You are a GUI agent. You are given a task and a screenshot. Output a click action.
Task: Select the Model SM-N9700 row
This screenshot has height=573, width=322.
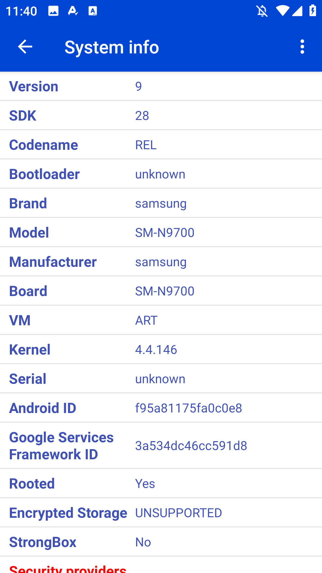(x=161, y=232)
